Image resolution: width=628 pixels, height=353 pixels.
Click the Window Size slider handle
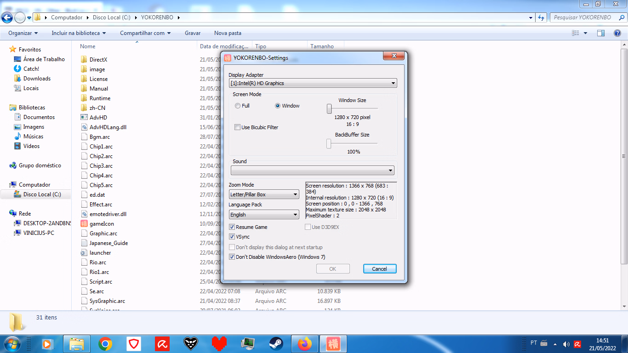pyautogui.click(x=329, y=108)
